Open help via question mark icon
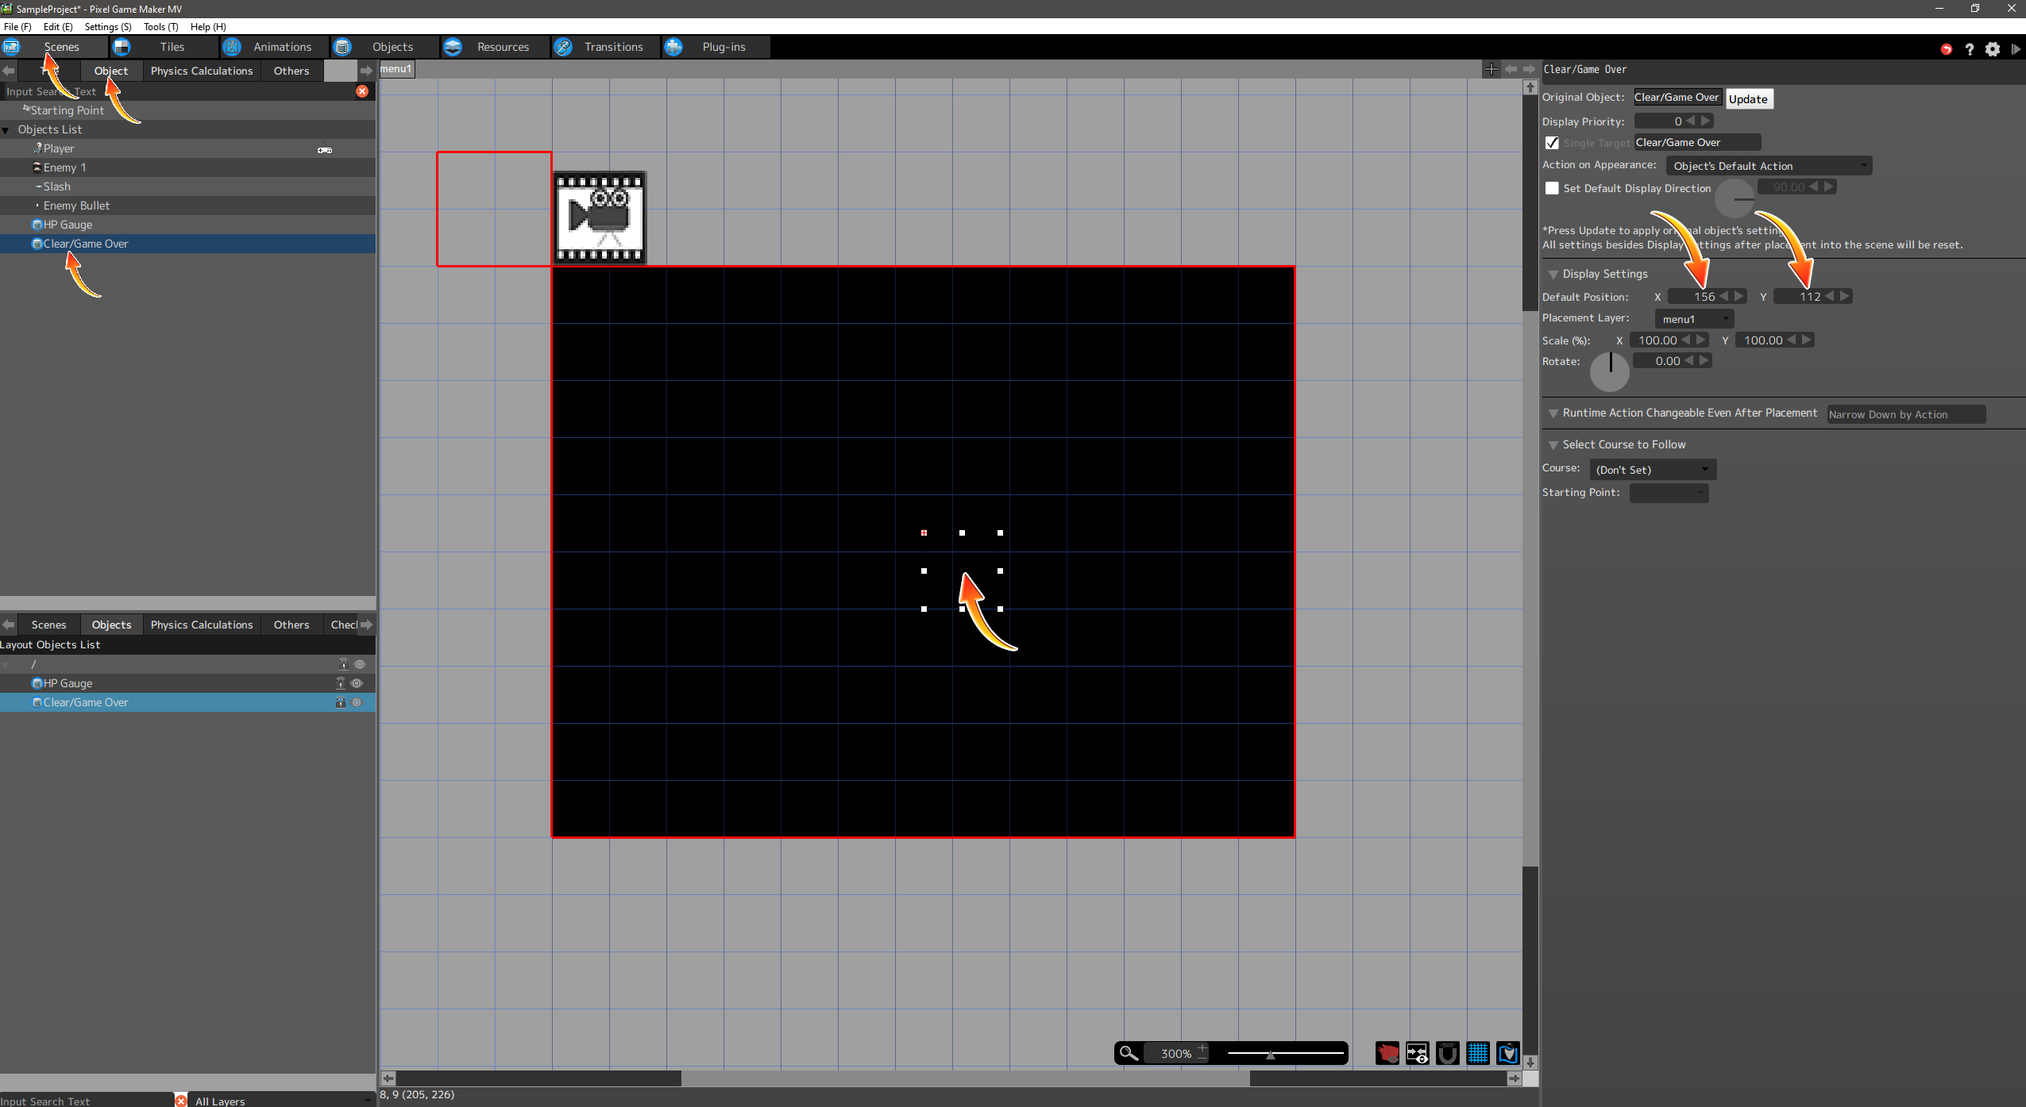Screen dimensions: 2026x1107 coord(1969,49)
